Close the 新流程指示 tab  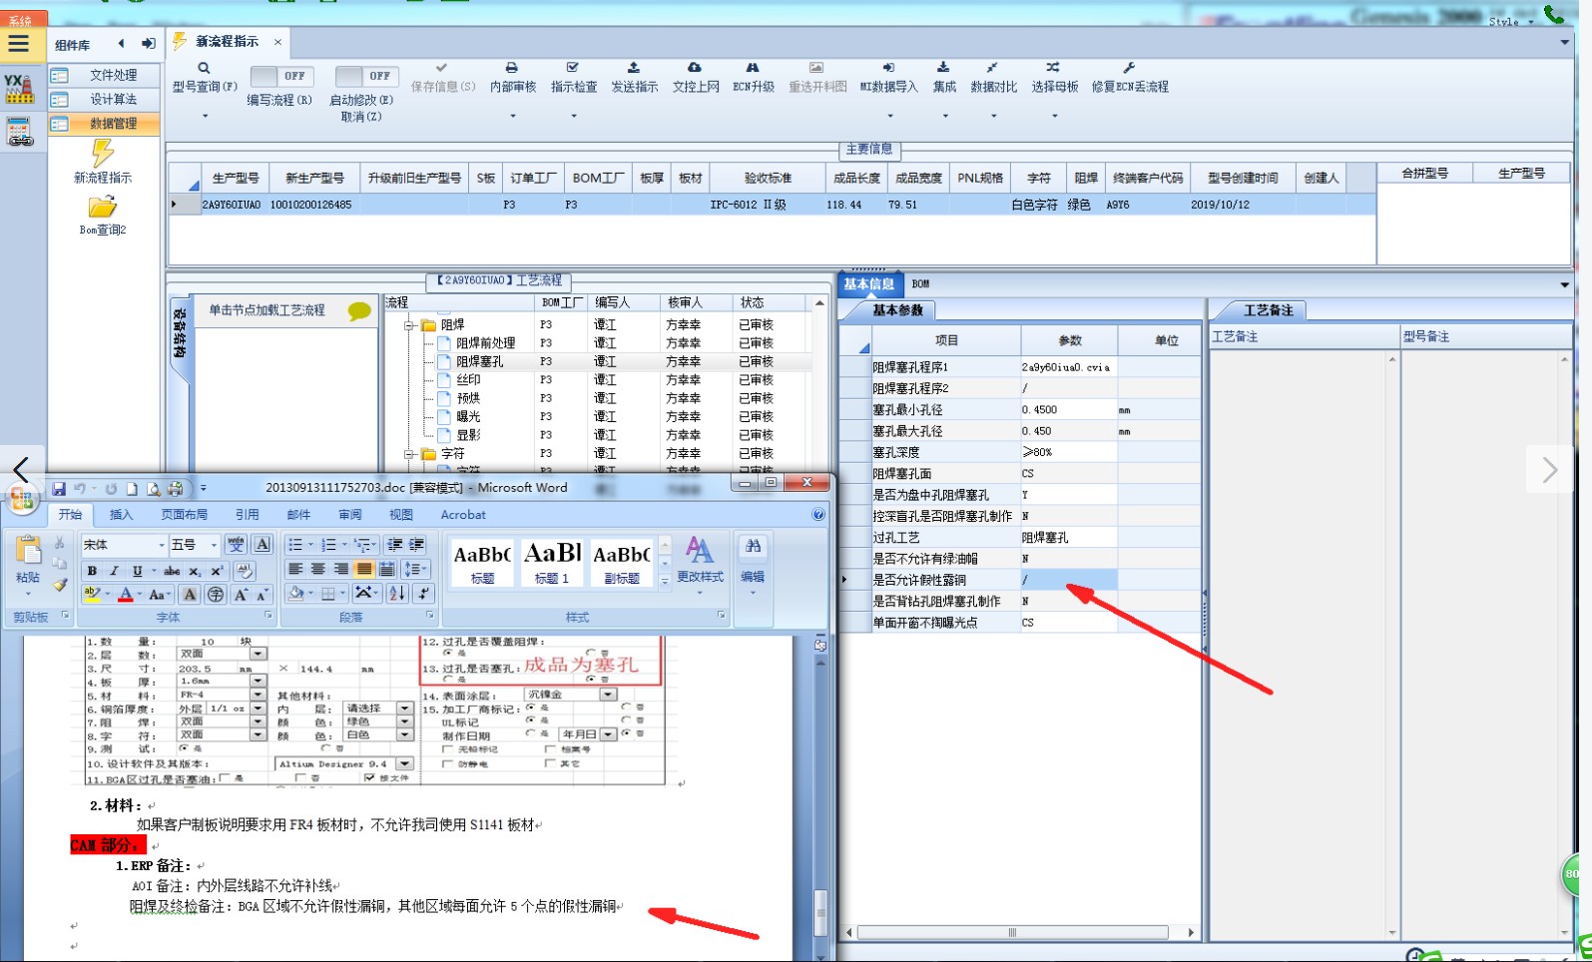point(277,42)
